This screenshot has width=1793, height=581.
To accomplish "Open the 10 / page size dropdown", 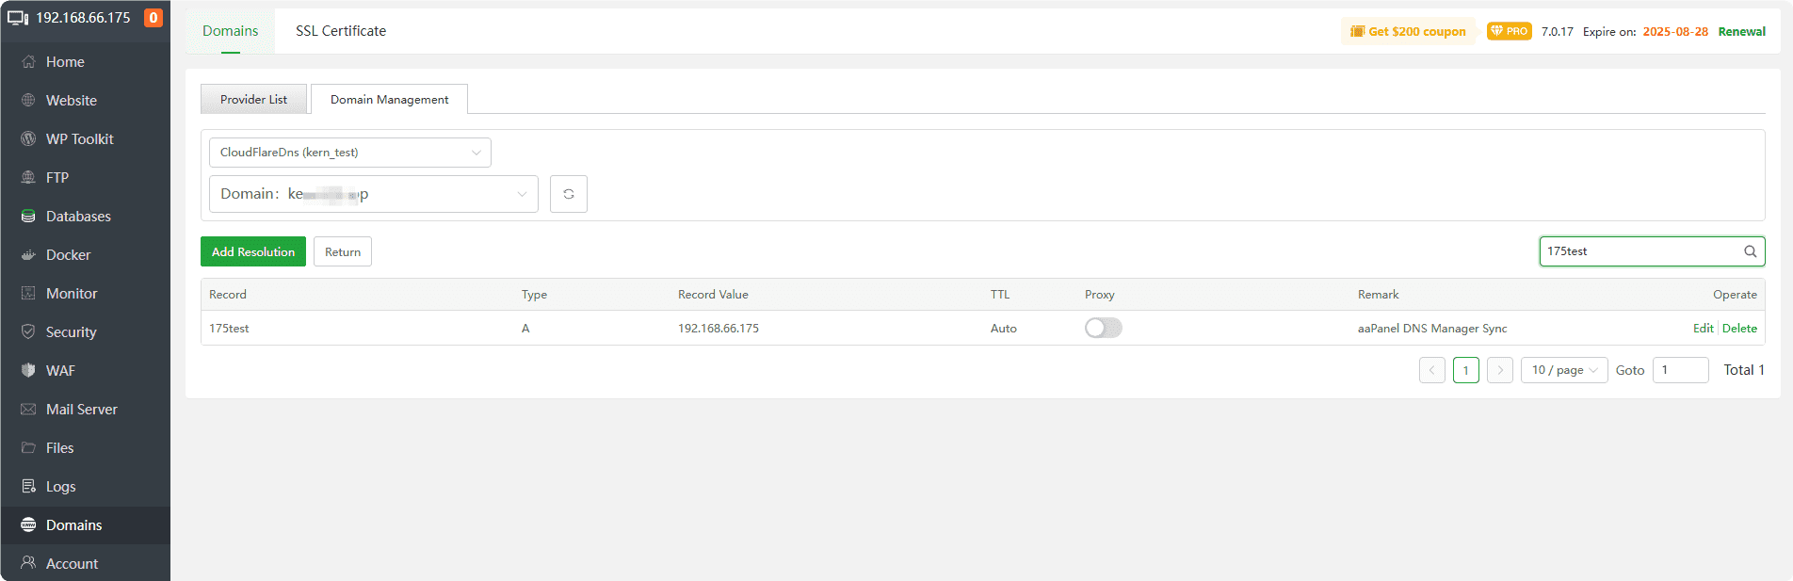I will (1563, 370).
